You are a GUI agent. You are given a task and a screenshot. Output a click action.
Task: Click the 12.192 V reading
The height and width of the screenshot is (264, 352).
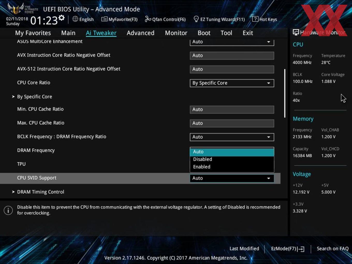point(301,192)
